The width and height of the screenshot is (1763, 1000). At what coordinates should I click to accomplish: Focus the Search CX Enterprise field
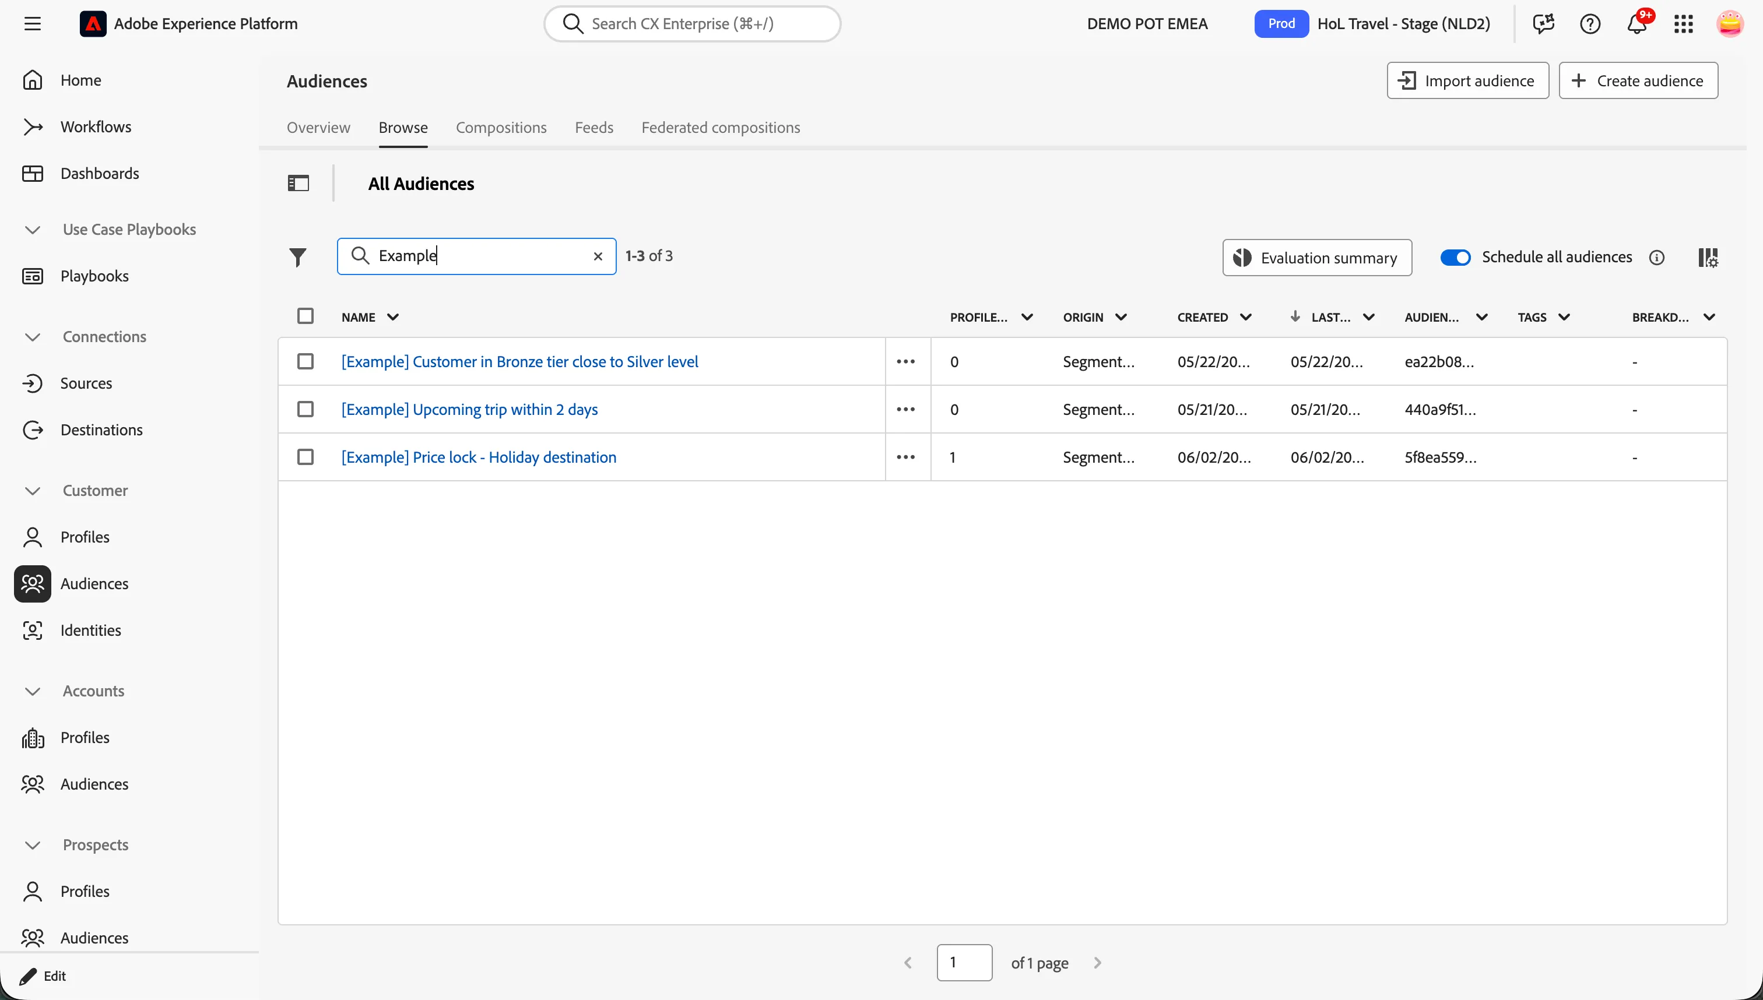[692, 24]
